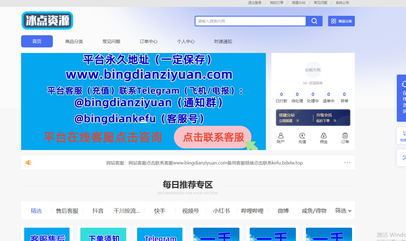Open 订单中心 navigation item
Viewport: 406px width, 241px height.
point(149,41)
